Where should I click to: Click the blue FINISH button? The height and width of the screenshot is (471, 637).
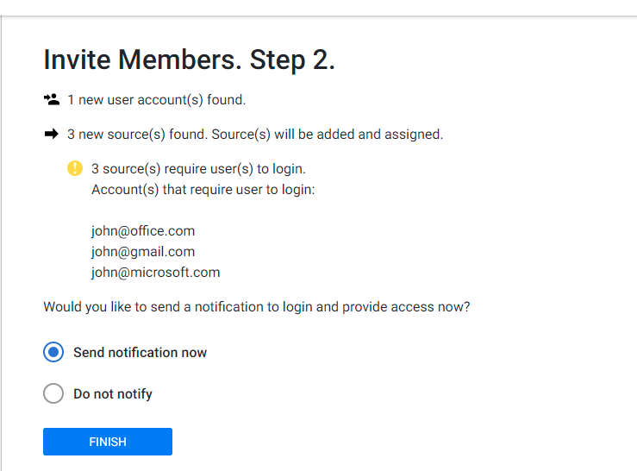click(108, 442)
